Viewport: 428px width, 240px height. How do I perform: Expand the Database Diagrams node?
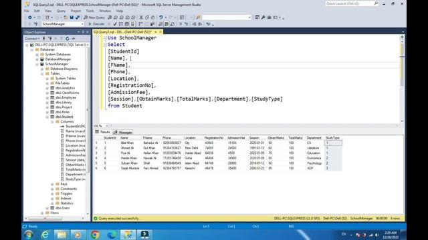point(42,69)
